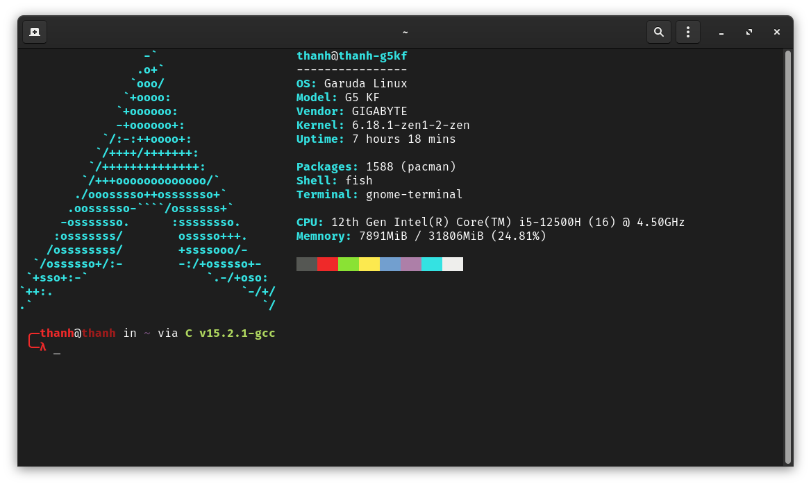Screen dimensions: 811x486
Task: Click the packages count '1588 (pacman)'
Action: (x=411, y=167)
